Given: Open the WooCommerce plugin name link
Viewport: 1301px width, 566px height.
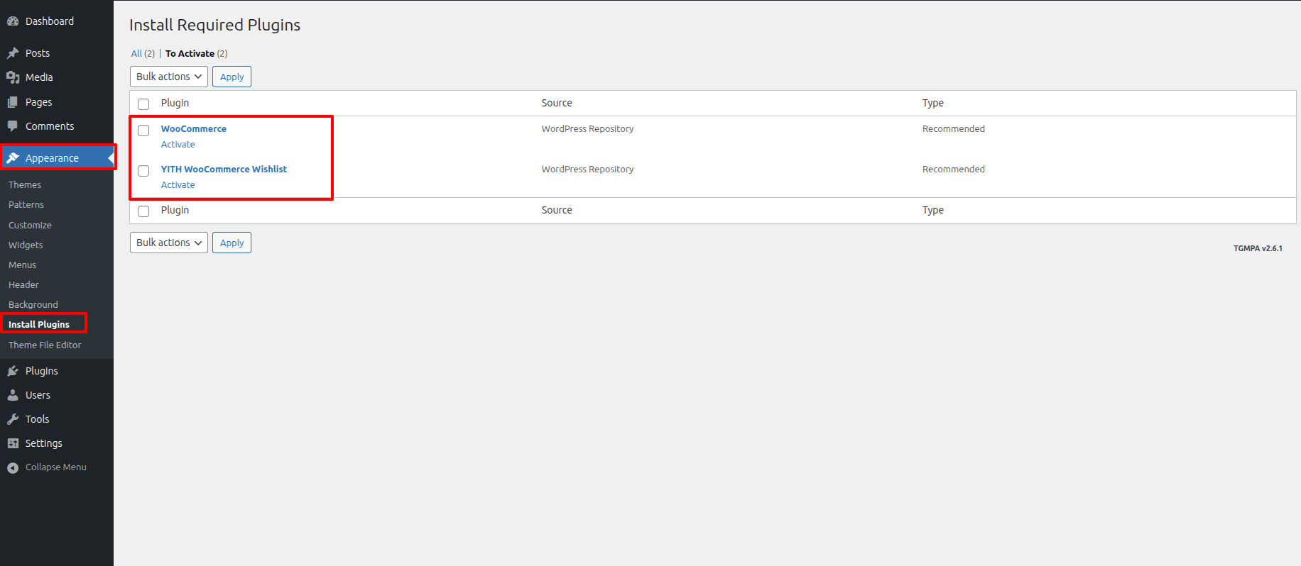Looking at the screenshot, I should click(194, 128).
